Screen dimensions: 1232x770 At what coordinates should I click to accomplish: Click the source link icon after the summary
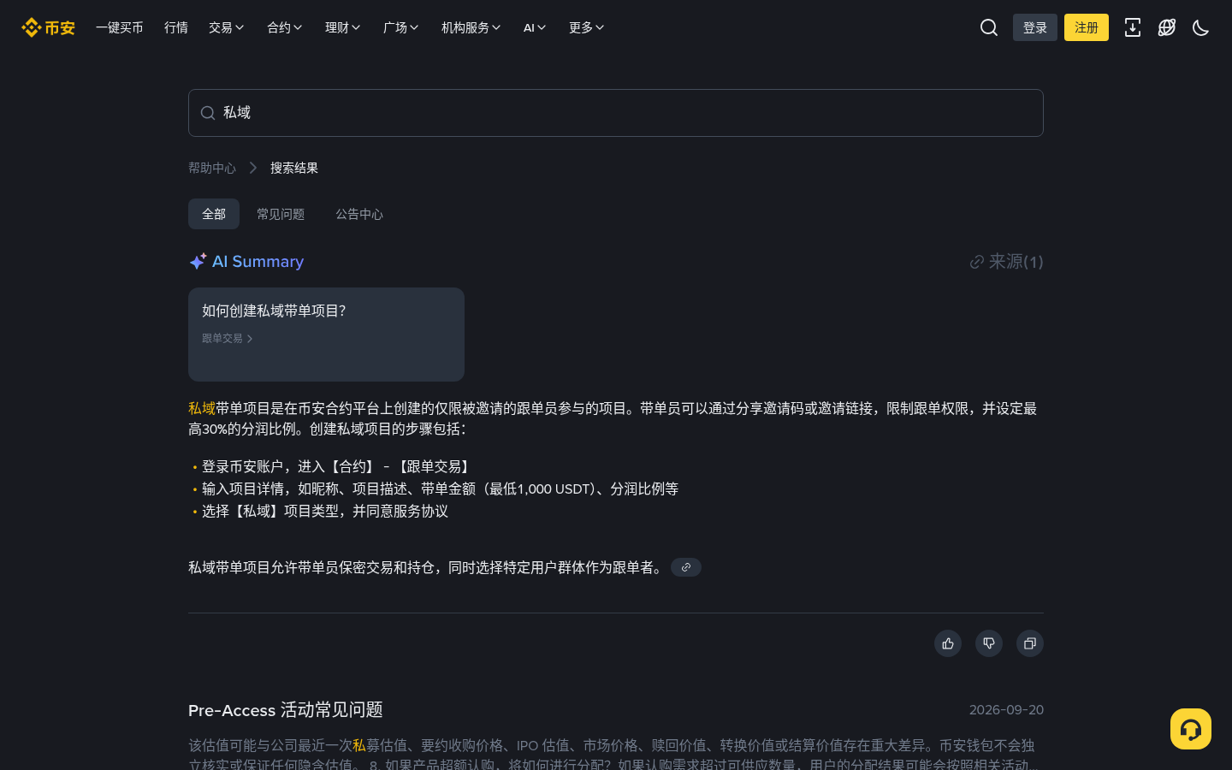click(x=686, y=567)
